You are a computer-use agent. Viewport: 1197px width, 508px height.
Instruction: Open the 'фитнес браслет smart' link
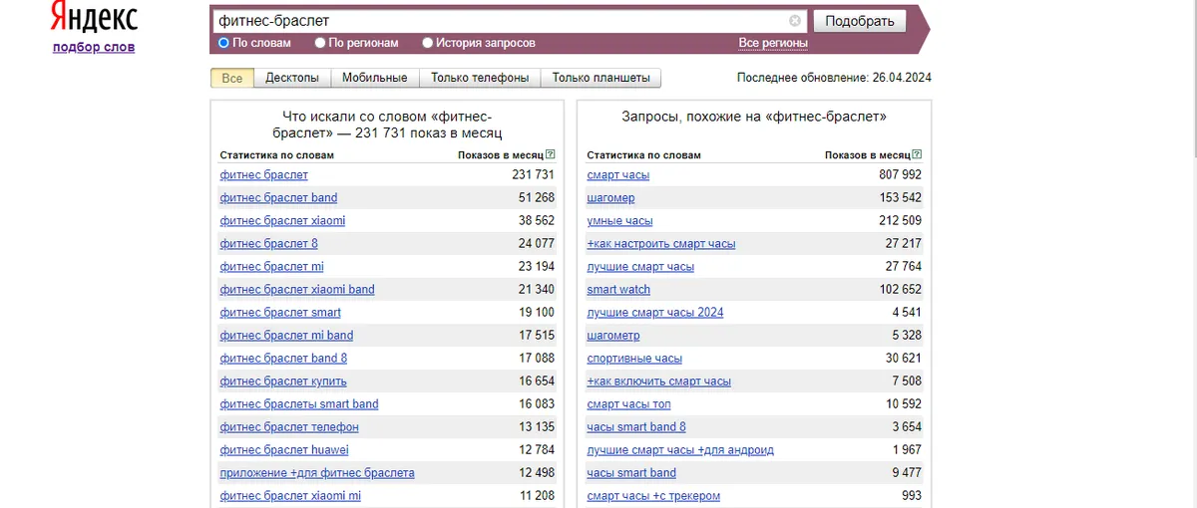tap(280, 313)
